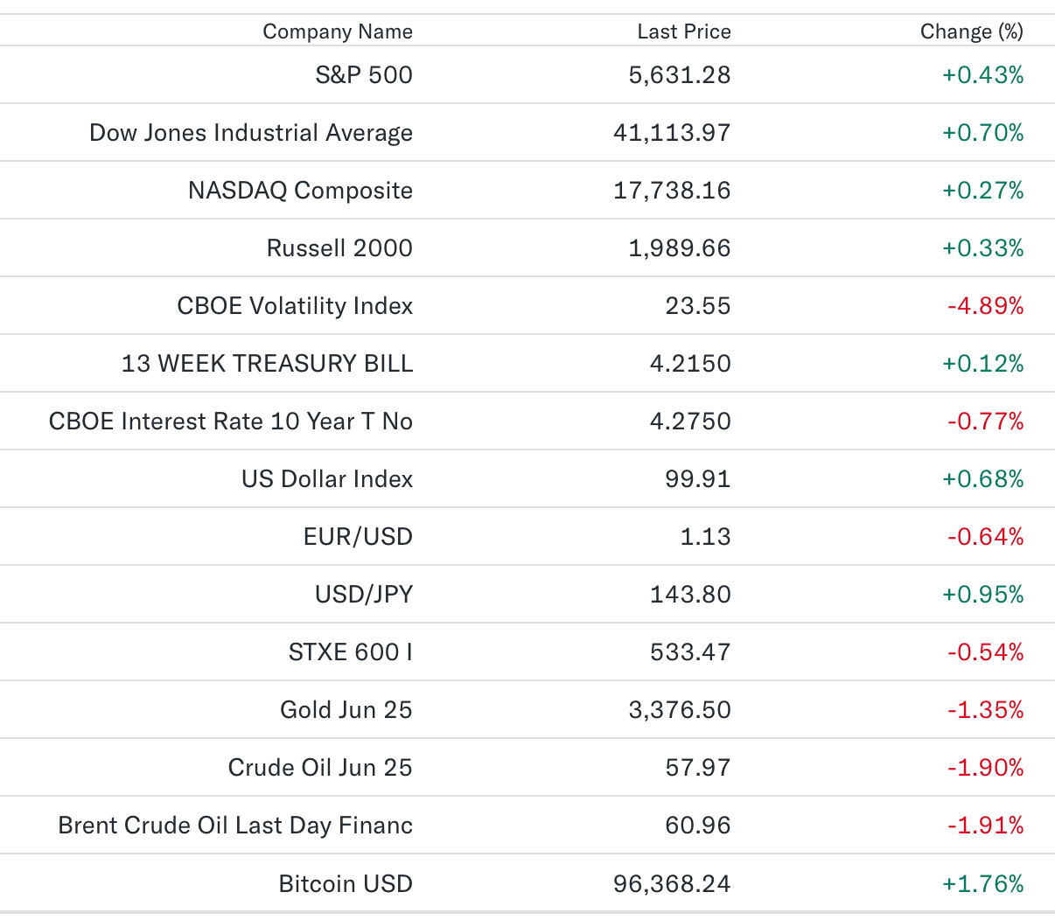Select the NASDAQ Composite row name
Image resolution: width=1055 pixels, height=920 pixels.
[x=300, y=191]
